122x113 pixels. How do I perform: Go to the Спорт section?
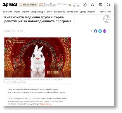coord(50,12)
